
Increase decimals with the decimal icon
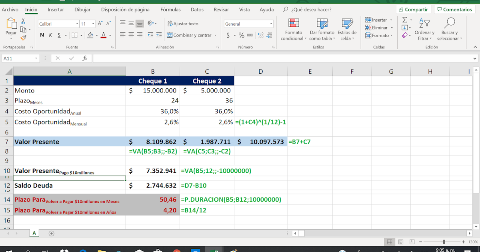click(260, 35)
